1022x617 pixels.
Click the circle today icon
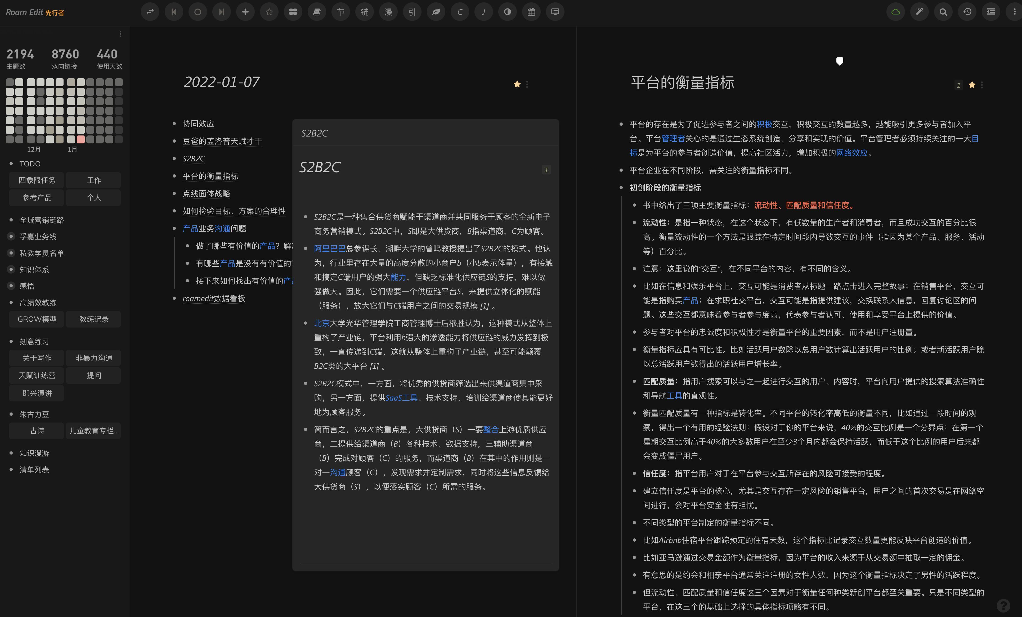point(198,12)
